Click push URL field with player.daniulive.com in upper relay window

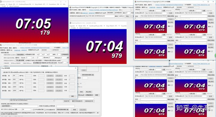tap(154, 16)
